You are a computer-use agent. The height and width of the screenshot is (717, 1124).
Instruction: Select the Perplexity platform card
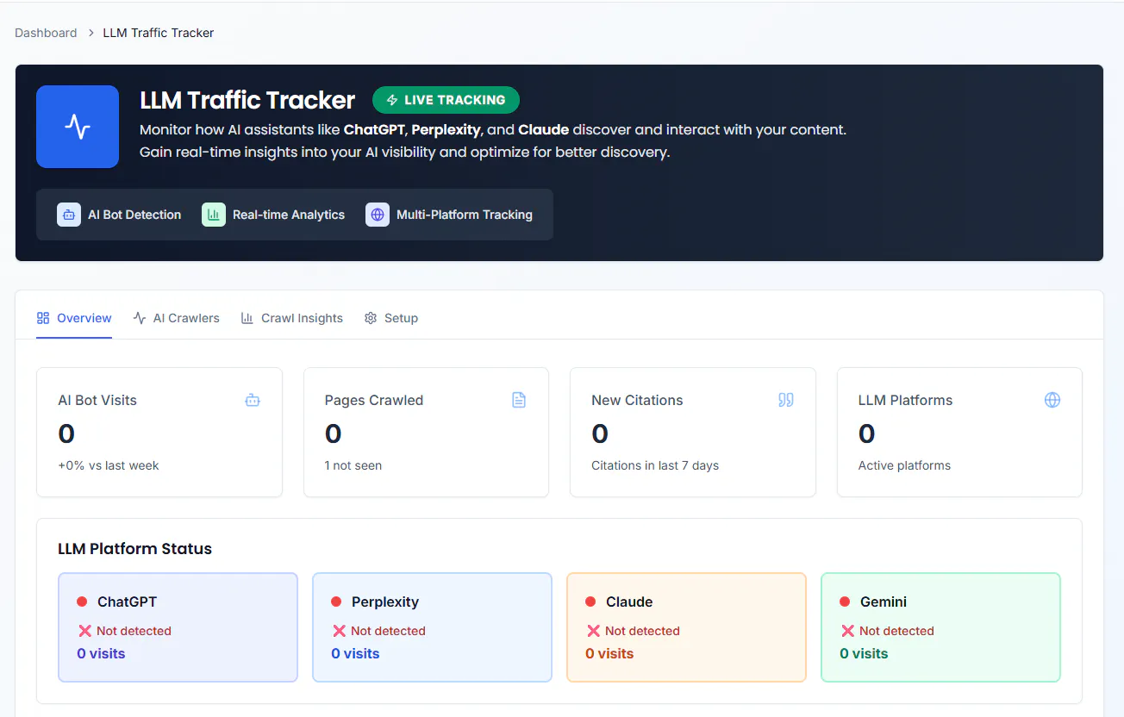[432, 627]
